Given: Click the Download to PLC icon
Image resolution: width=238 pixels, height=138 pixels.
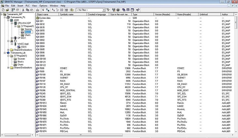Looking at the screenshot, I should [x=37, y=10].
